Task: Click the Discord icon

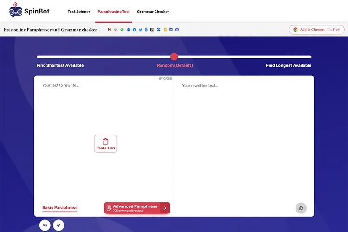Action: click(177, 30)
